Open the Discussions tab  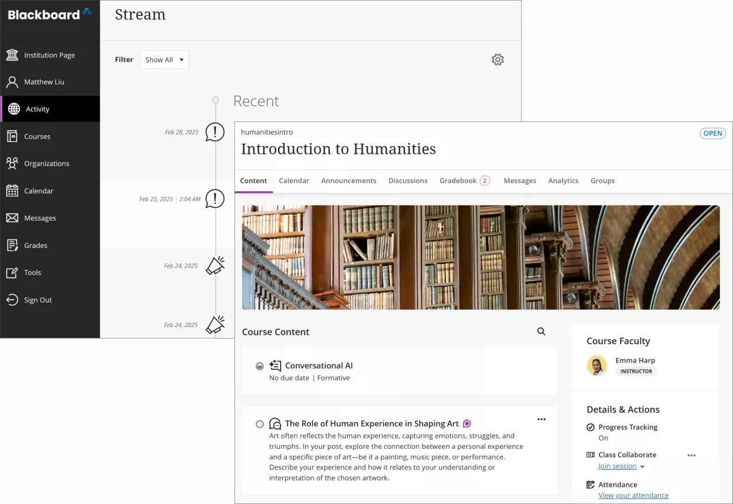click(408, 180)
